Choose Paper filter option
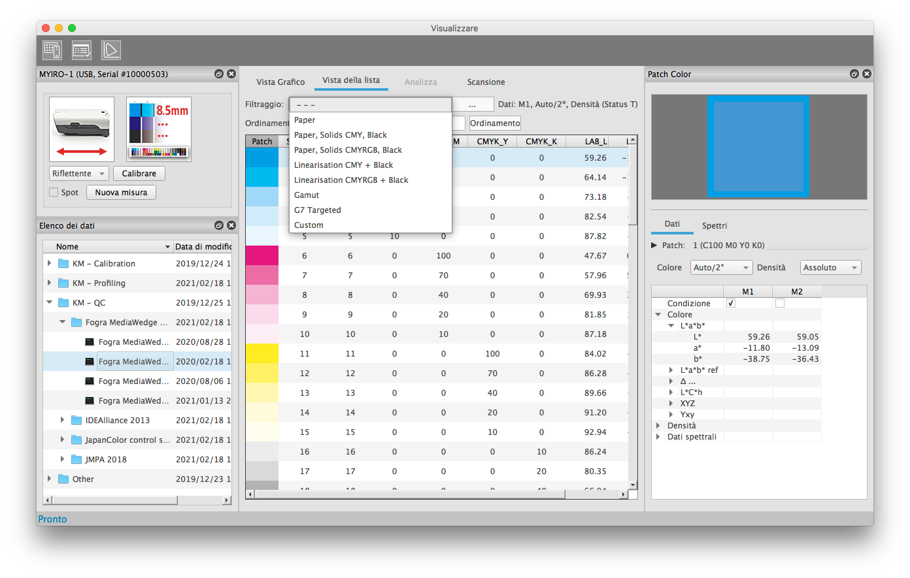The width and height of the screenshot is (910, 578). (x=371, y=120)
